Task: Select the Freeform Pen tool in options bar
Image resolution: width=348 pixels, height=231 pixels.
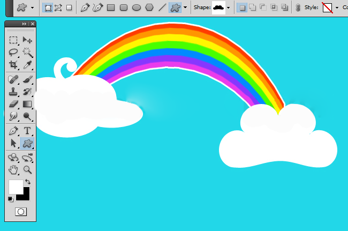Action: (98, 8)
